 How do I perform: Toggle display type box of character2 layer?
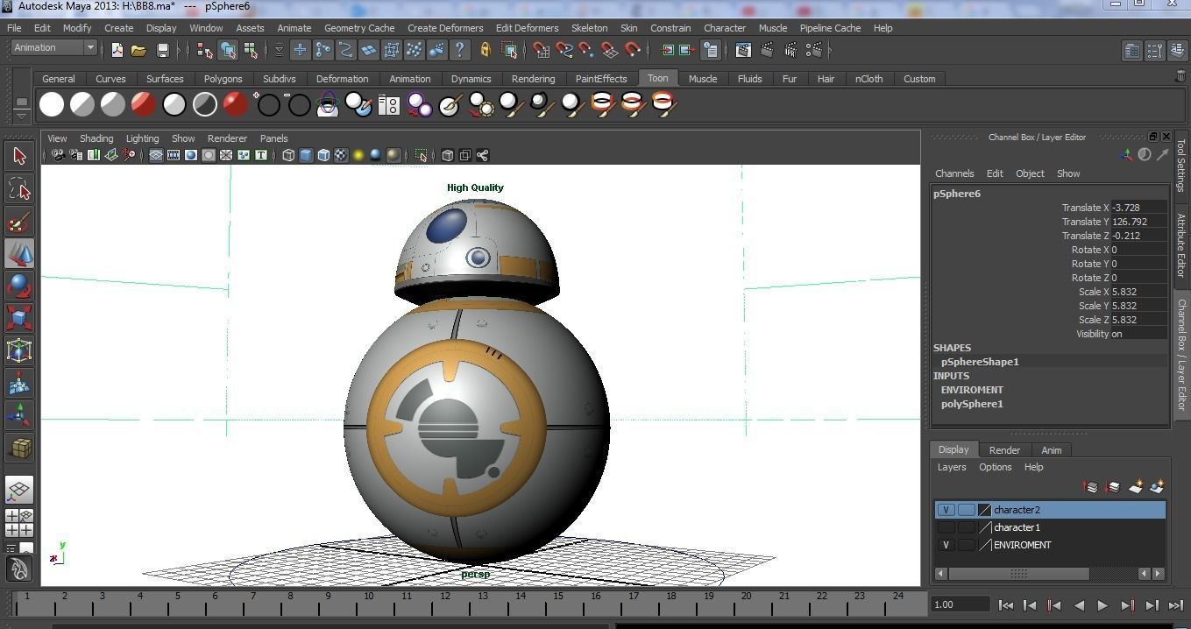click(x=966, y=510)
